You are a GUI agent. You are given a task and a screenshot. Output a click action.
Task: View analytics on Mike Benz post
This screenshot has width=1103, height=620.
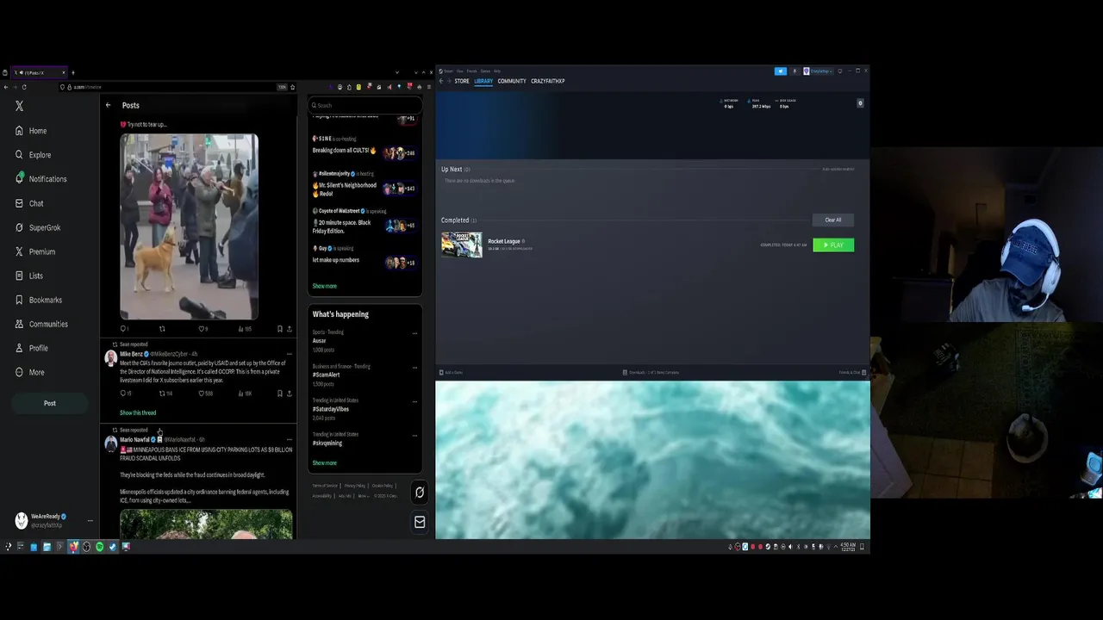tap(245, 394)
